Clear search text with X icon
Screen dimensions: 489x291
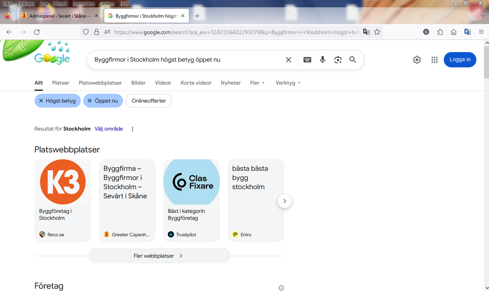[289, 60]
